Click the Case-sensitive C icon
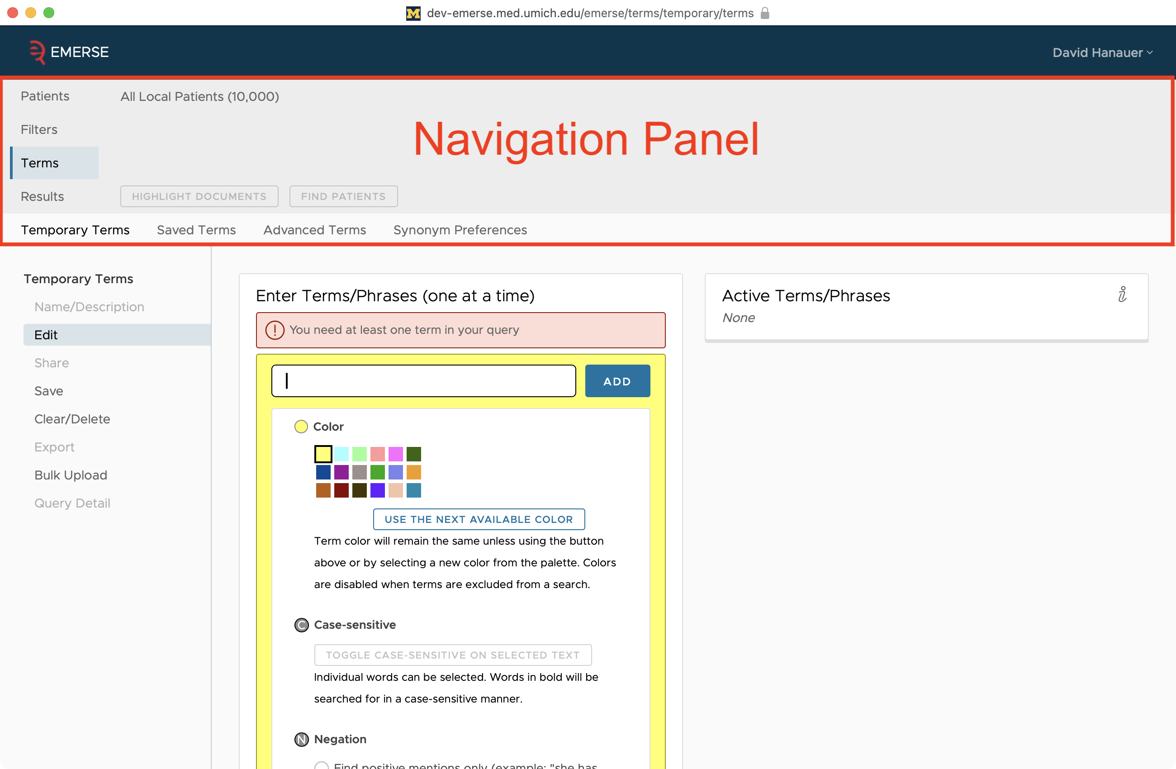 coord(301,625)
